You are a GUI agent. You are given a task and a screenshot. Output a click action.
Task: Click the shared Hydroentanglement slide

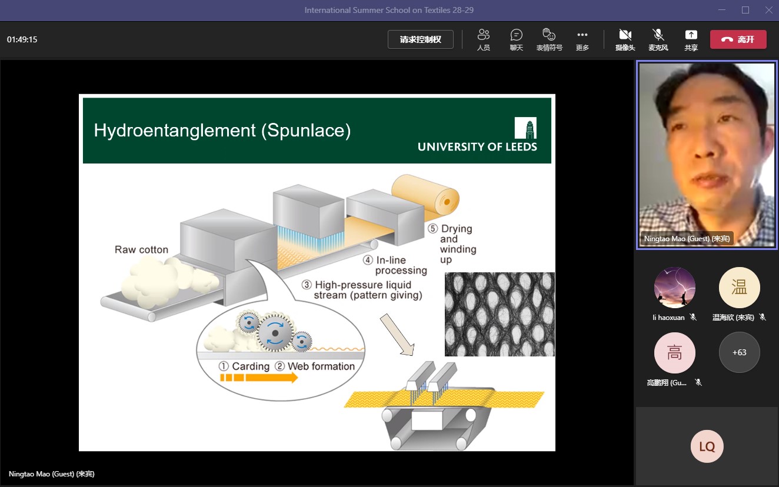[x=317, y=272]
